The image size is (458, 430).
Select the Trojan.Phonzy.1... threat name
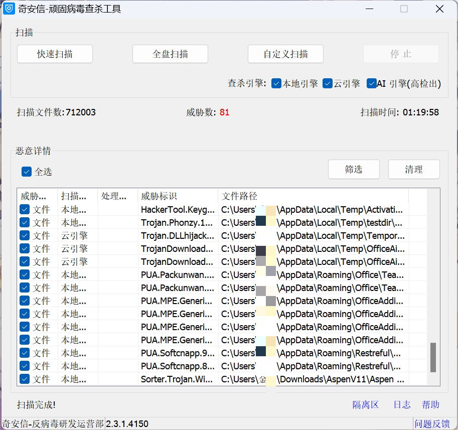point(177,223)
